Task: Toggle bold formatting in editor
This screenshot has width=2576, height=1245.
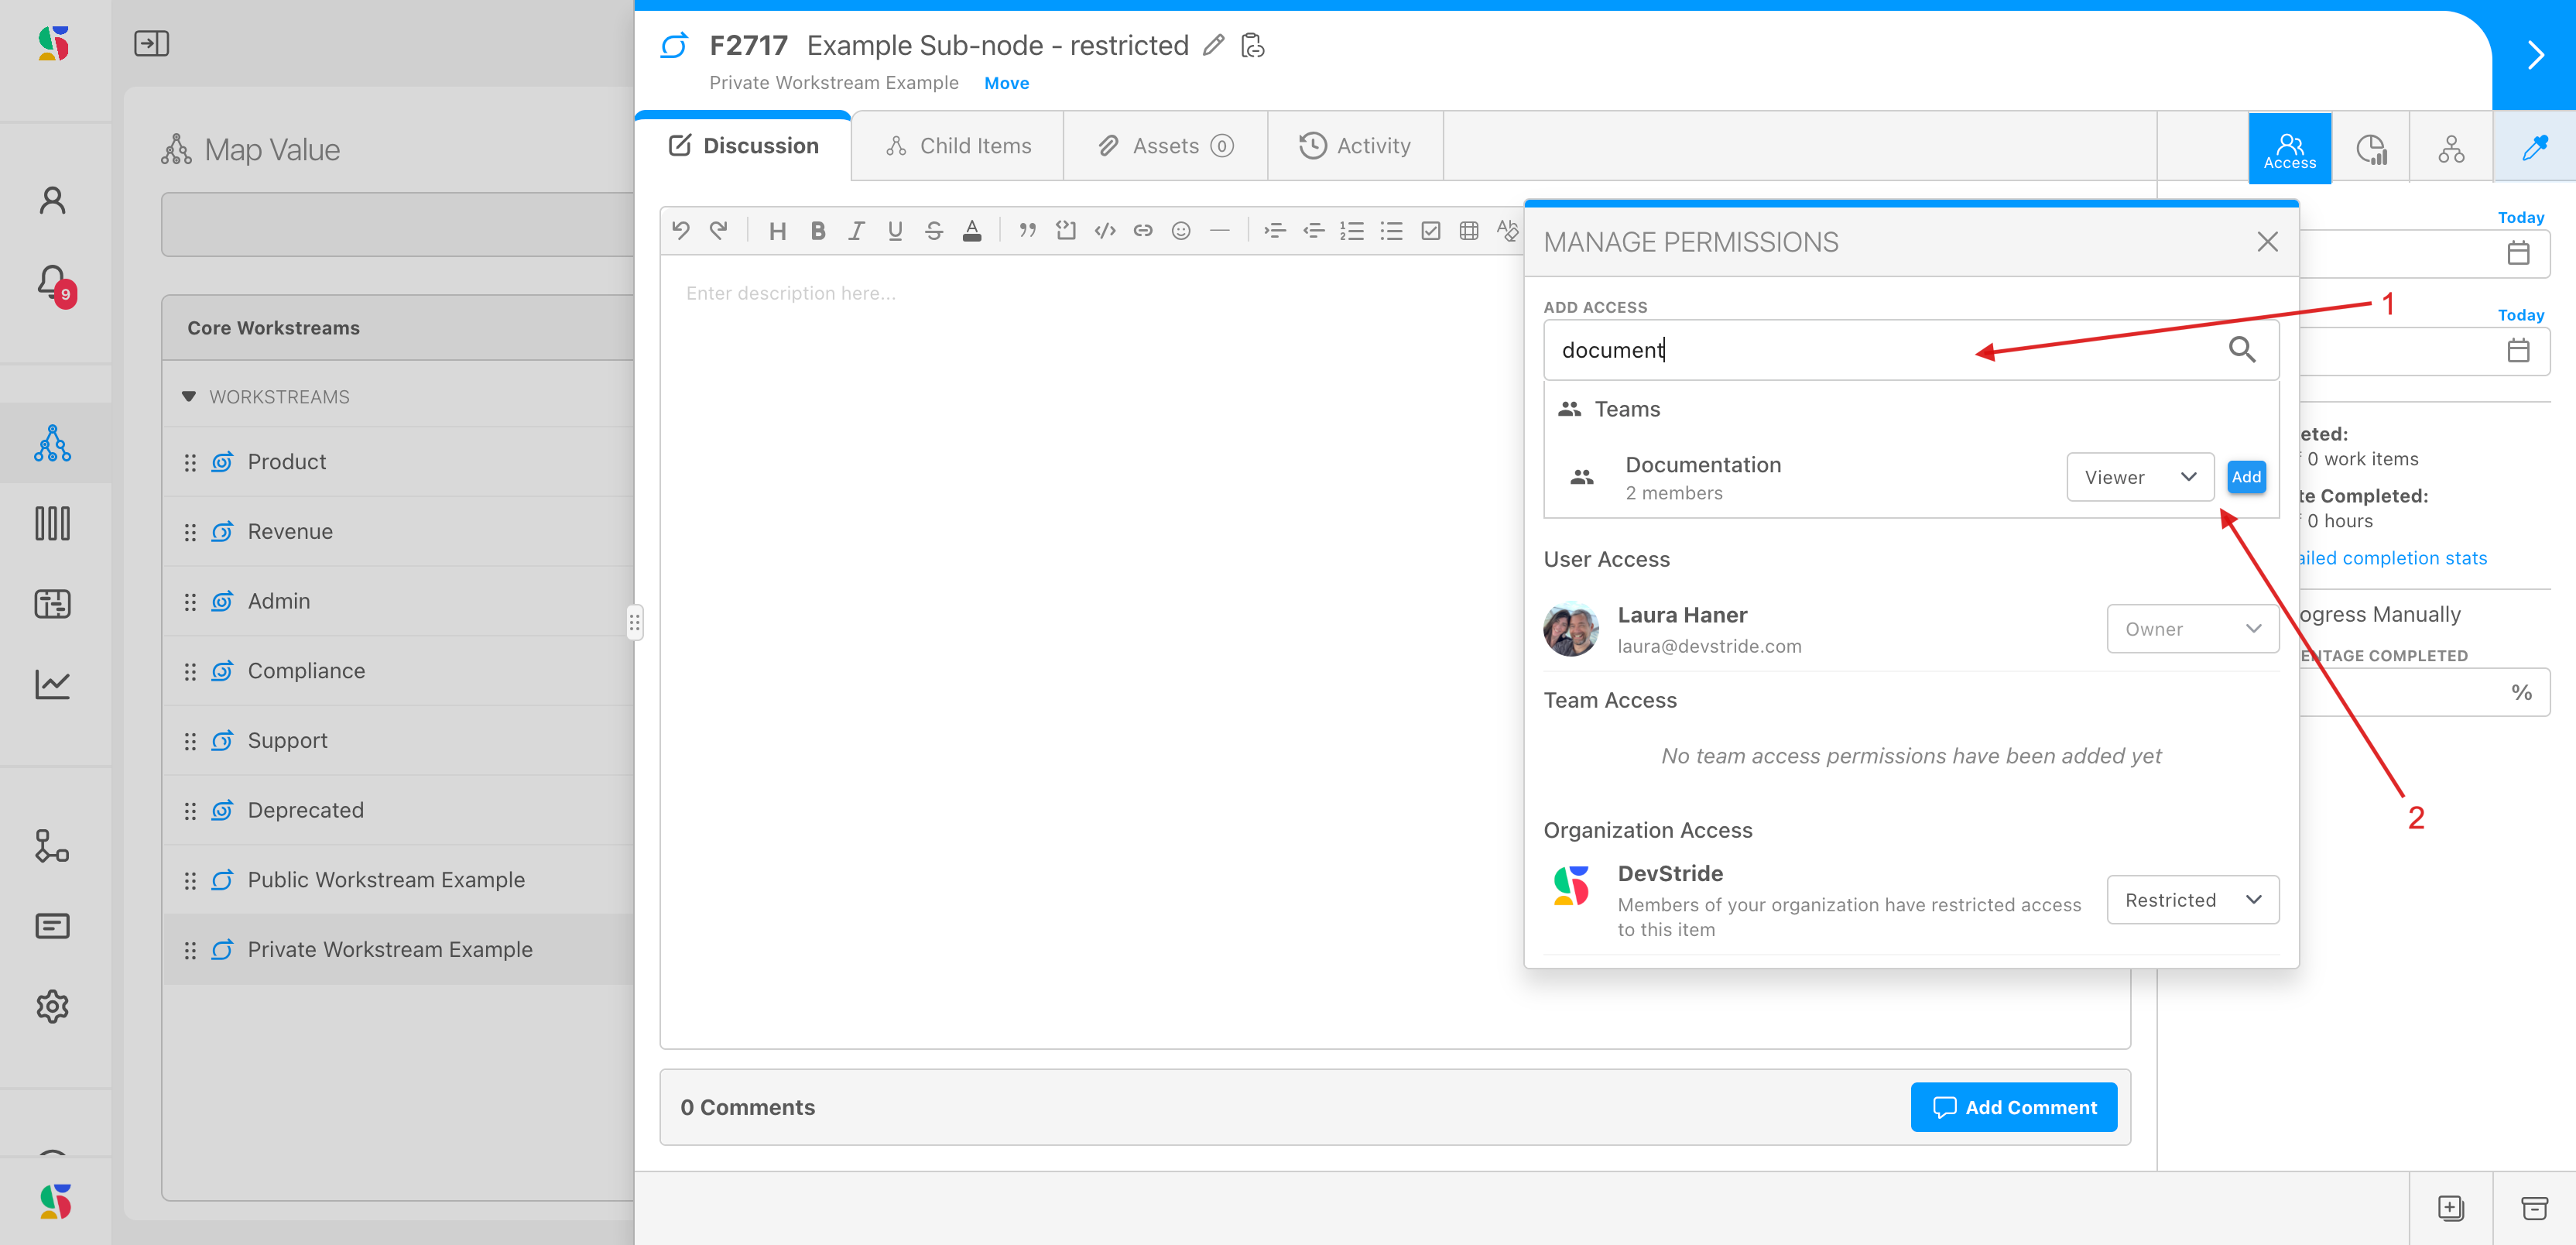Action: (817, 231)
